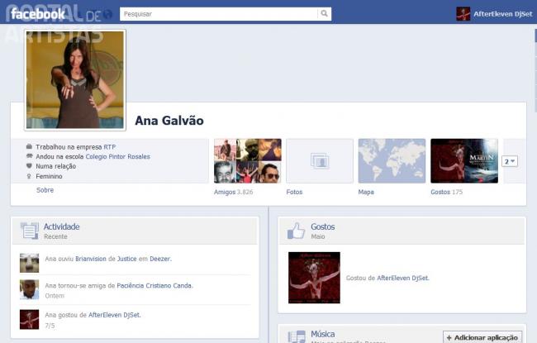Open the Gostos cover thumbnail
The height and width of the screenshot is (343, 537).
click(464, 160)
